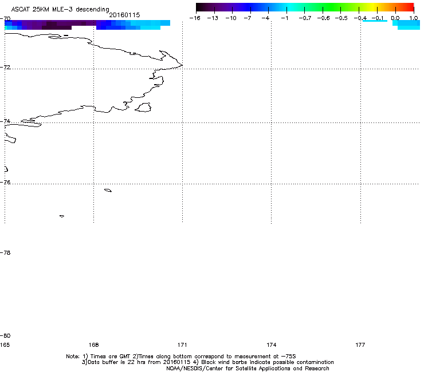The width and height of the screenshot is (424, 372).
Task: Click the 1.0 label on the color scale
Action: click(414, 18)
